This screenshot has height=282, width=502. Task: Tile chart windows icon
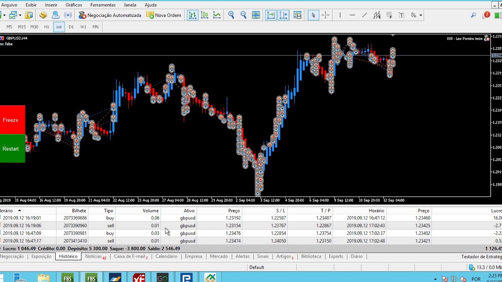click(x=256, y=15)
